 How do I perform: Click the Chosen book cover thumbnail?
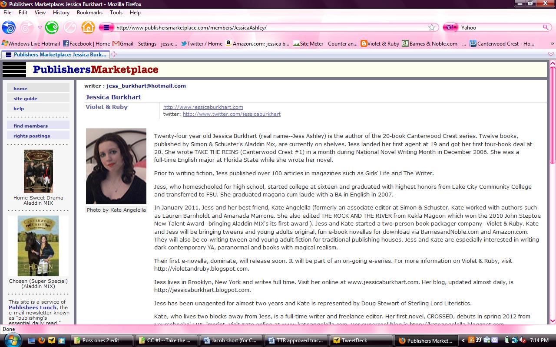[x=38, y=246]
